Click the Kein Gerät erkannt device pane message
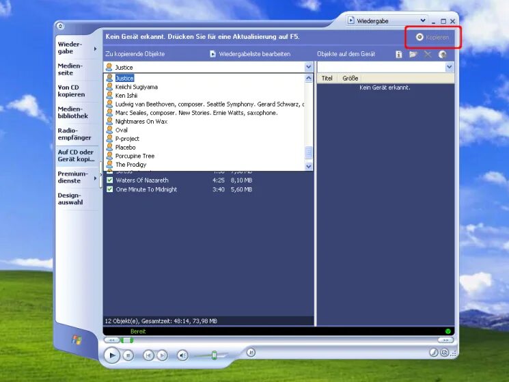 pos(385,87)
